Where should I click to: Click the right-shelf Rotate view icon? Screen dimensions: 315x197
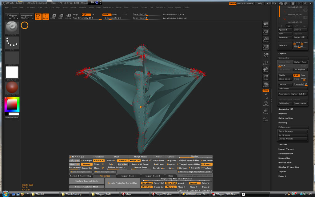[x=266, y=85]
